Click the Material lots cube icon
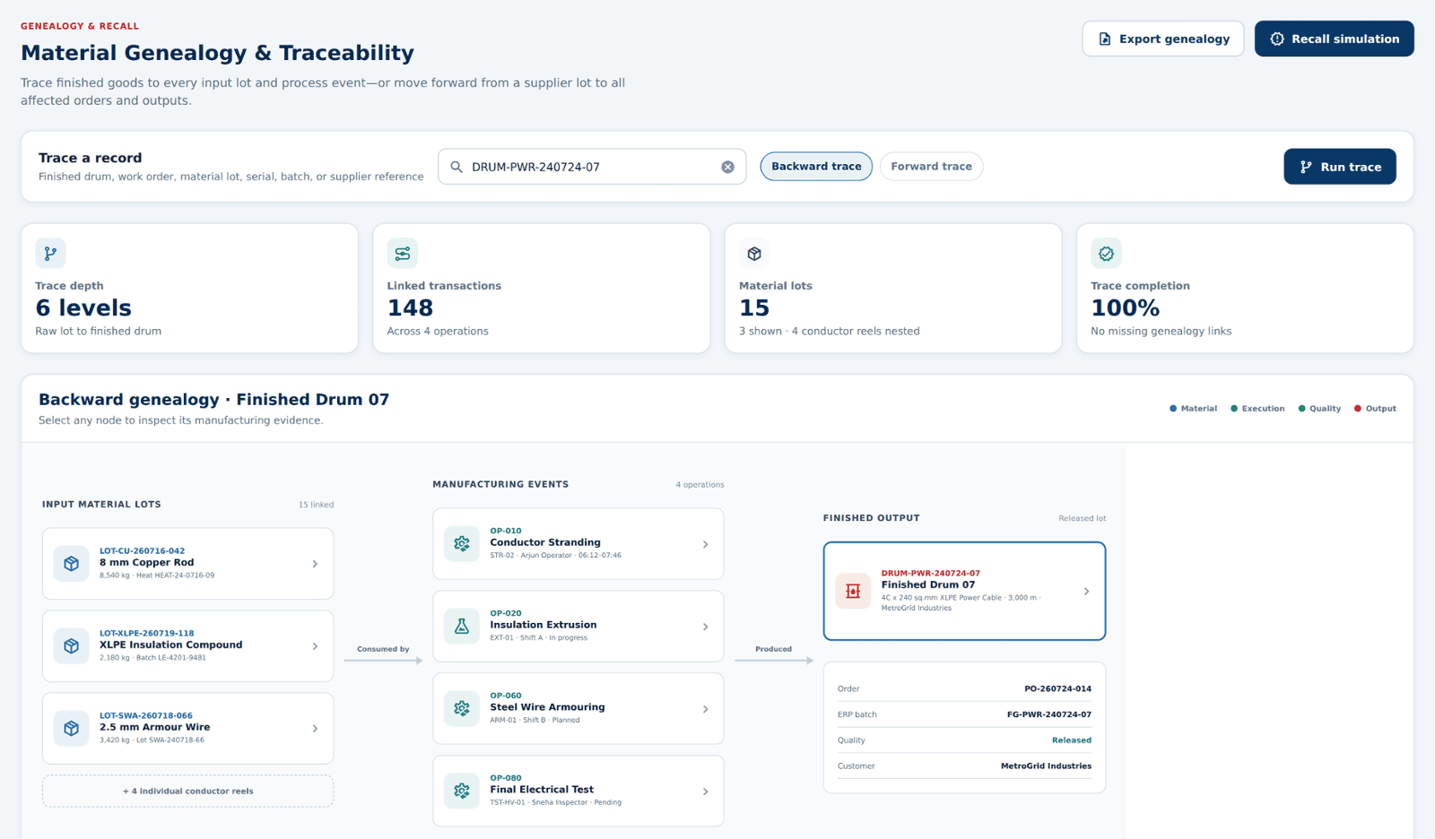Viewport: 1435px width, 839px height. pos(754,254)
